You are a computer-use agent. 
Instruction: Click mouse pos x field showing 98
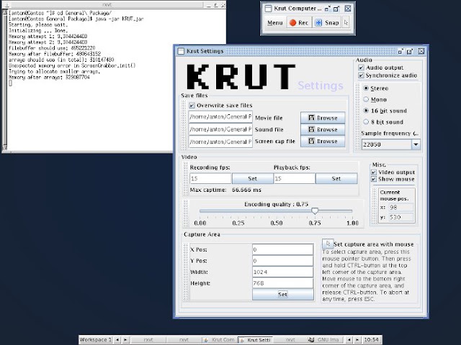[400, 207]
